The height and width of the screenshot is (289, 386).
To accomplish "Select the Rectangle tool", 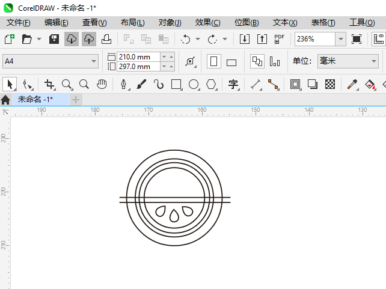I will coord(176,84).
